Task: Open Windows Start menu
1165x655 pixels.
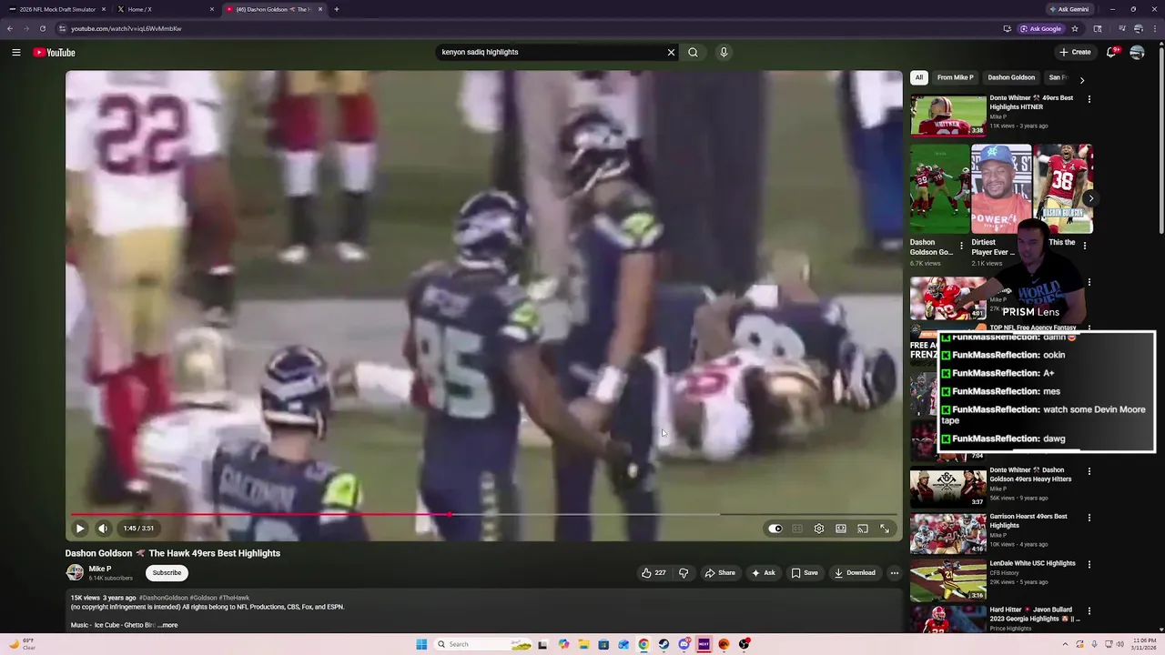Action: [x=421, y=644]
